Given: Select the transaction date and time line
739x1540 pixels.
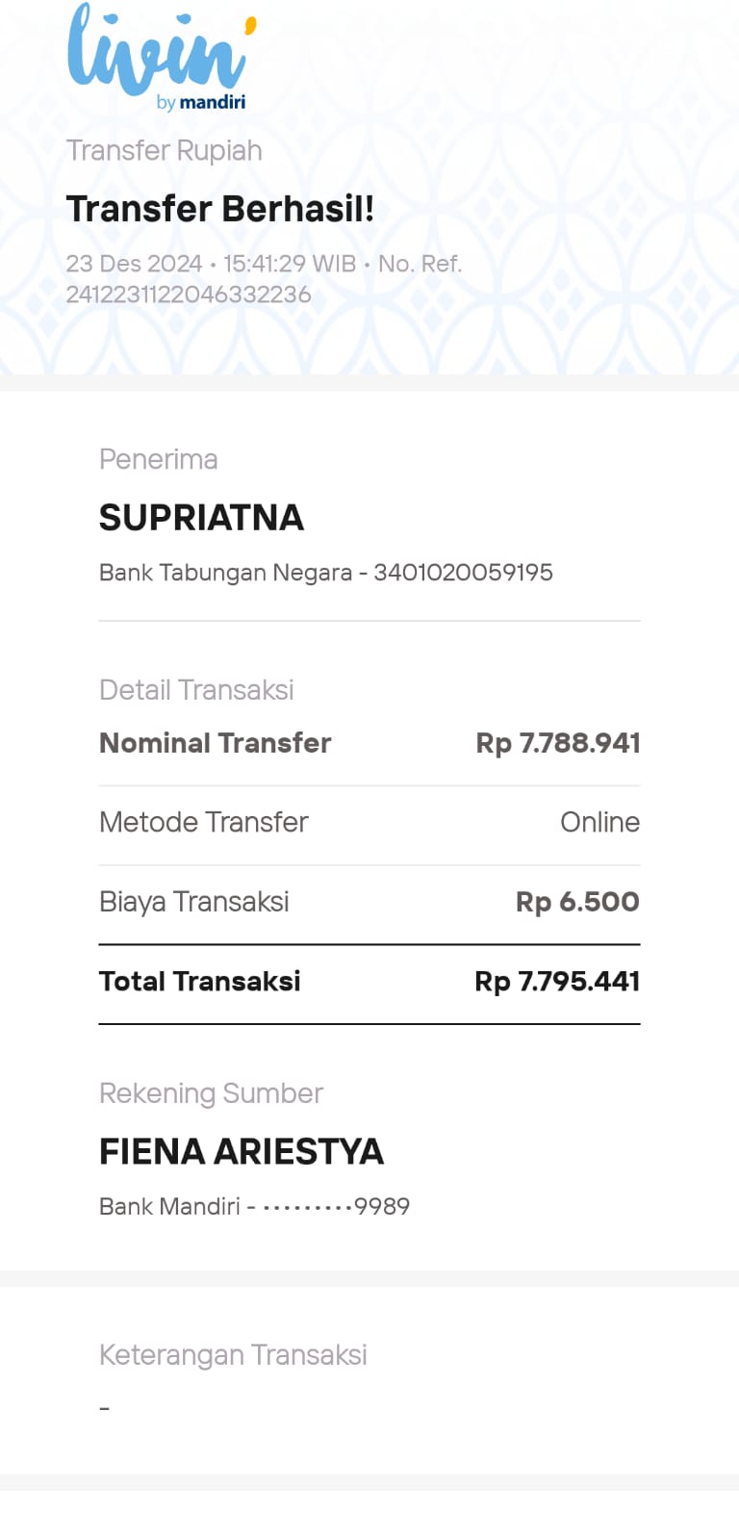Looking at the screenshot, I should click(211, 264).
